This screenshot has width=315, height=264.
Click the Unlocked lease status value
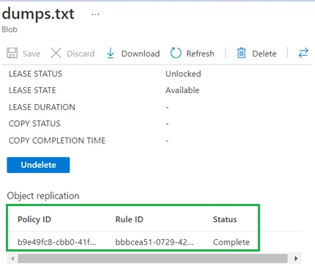[x=183, y=74]
